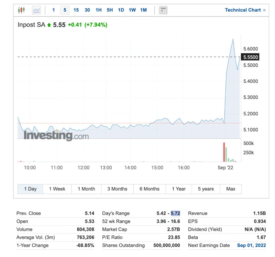Click the highlighted 5.72 day's high value
This screenshot has height=257, width=275.
pyautogui.click(x=175, y=213)
